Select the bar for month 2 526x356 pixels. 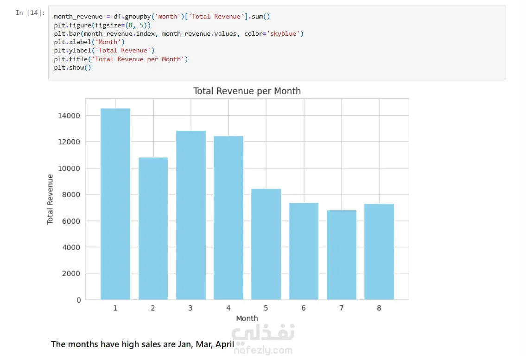(x=153, y=228)
